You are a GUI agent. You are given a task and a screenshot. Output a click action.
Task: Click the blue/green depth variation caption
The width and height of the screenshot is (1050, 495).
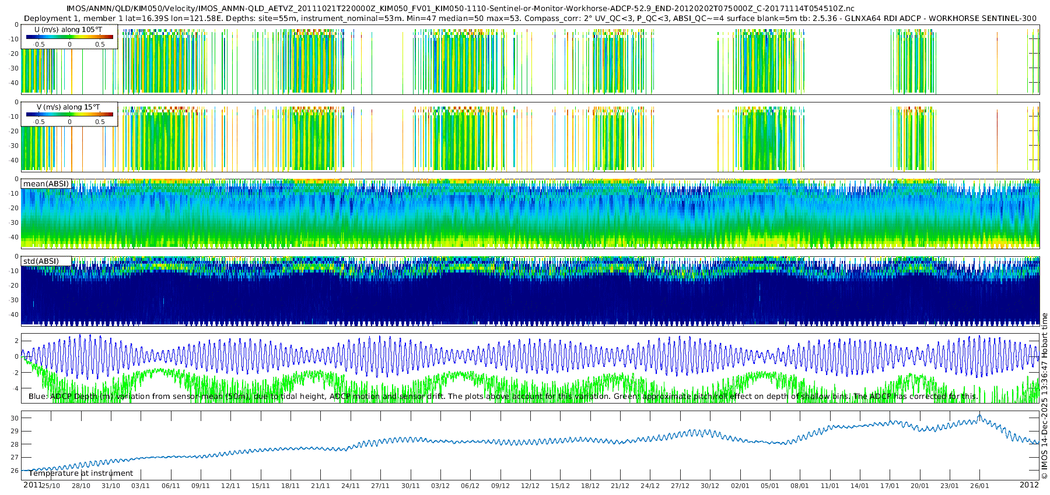(503, 397)
